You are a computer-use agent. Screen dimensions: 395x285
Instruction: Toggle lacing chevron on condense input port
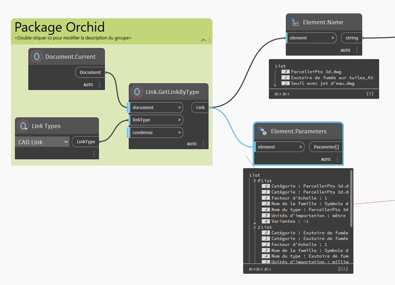tap(179, 132)
